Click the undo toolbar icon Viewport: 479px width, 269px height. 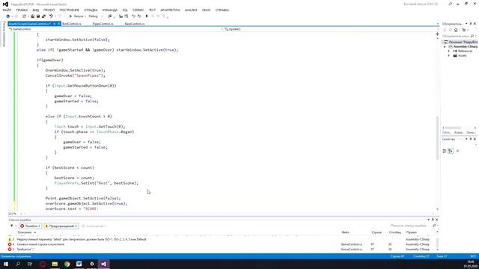[51, 16]
